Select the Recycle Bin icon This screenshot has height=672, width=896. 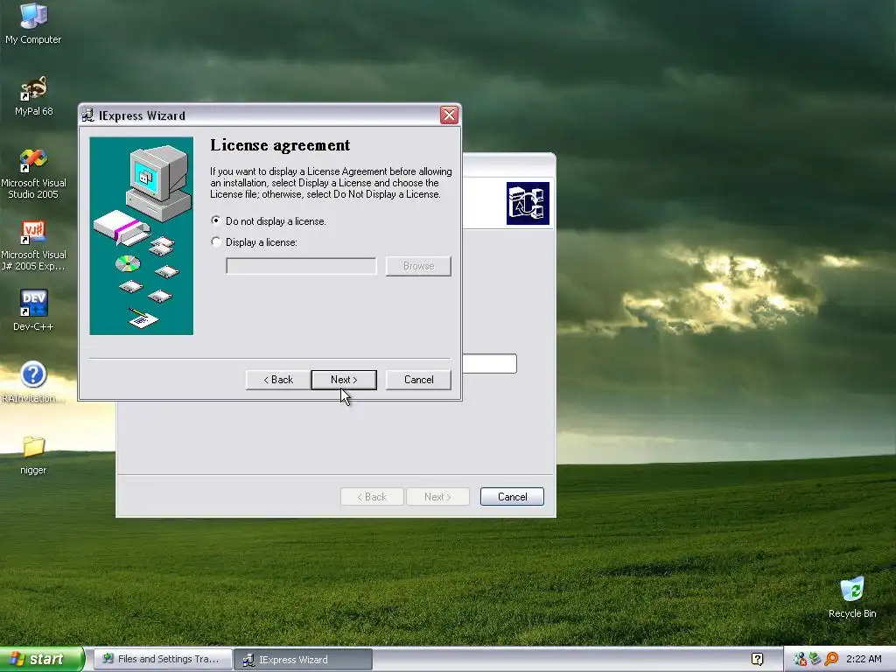[852, 598]
